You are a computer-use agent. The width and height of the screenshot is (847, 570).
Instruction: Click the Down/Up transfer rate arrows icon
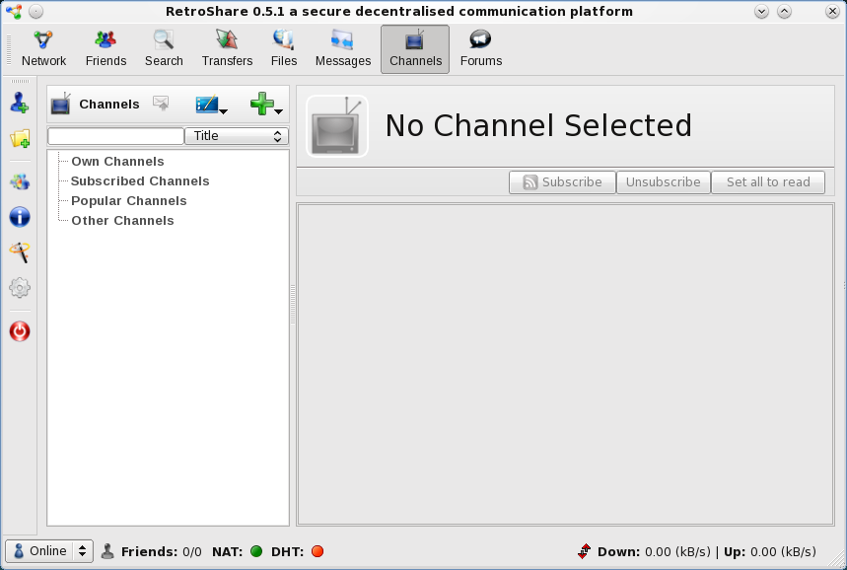(x=584, y=551)
